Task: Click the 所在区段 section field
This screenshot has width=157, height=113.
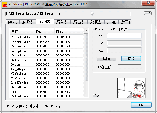Action: click(129, 67)
